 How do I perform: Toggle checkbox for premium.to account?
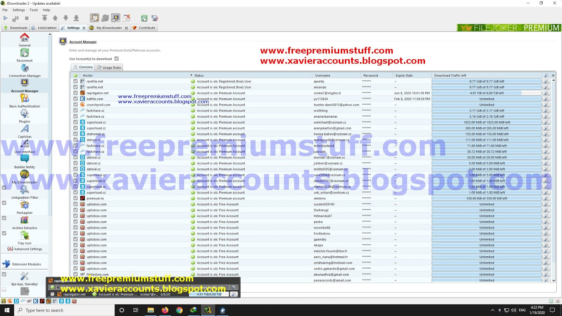coord(76,198)
